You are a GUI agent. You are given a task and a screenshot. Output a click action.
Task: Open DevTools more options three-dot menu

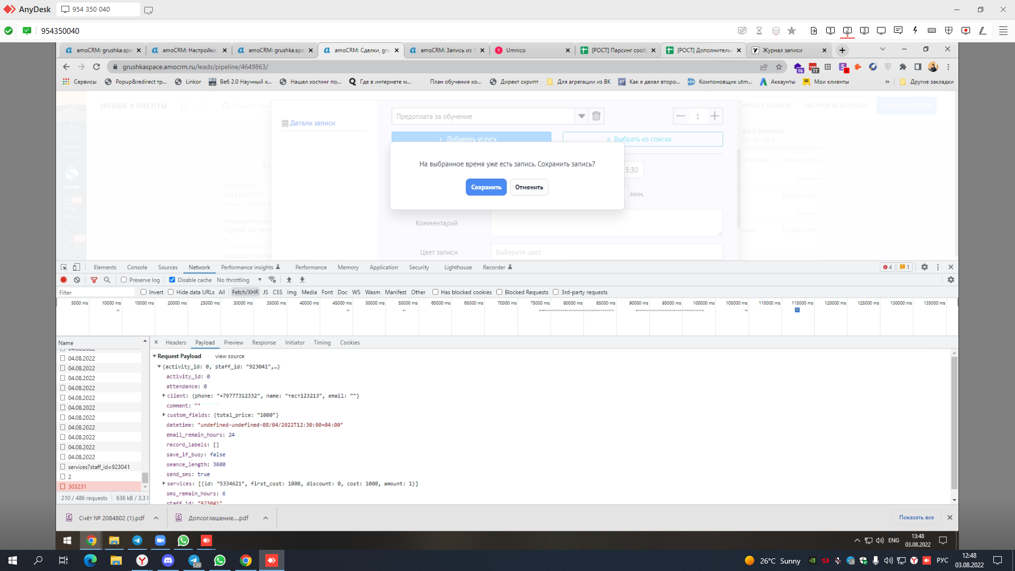[938, 267]
